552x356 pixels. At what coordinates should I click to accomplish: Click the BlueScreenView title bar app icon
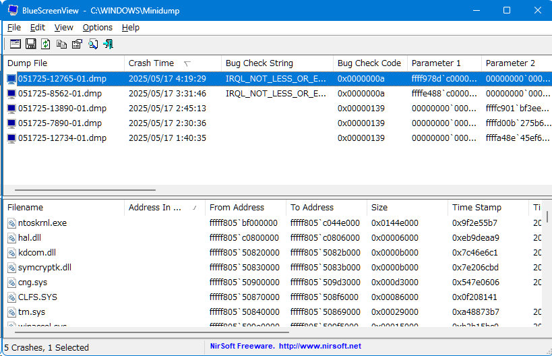click(13, 10)
